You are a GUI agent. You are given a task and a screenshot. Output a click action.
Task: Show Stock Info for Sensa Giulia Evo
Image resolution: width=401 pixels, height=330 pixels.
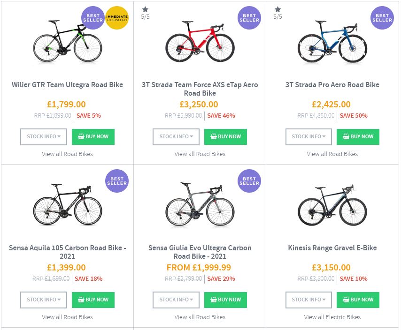(176, 300)
